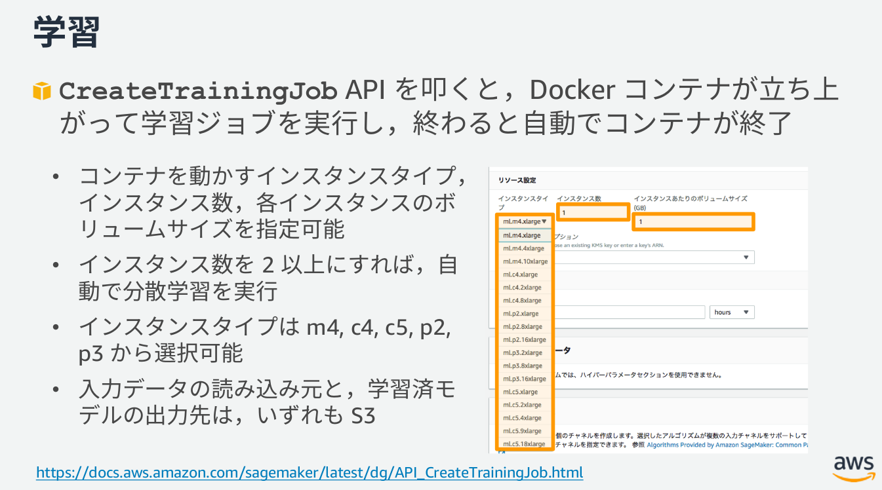Select ml.p2.8xlarge instance type

(x=525, y=327)
